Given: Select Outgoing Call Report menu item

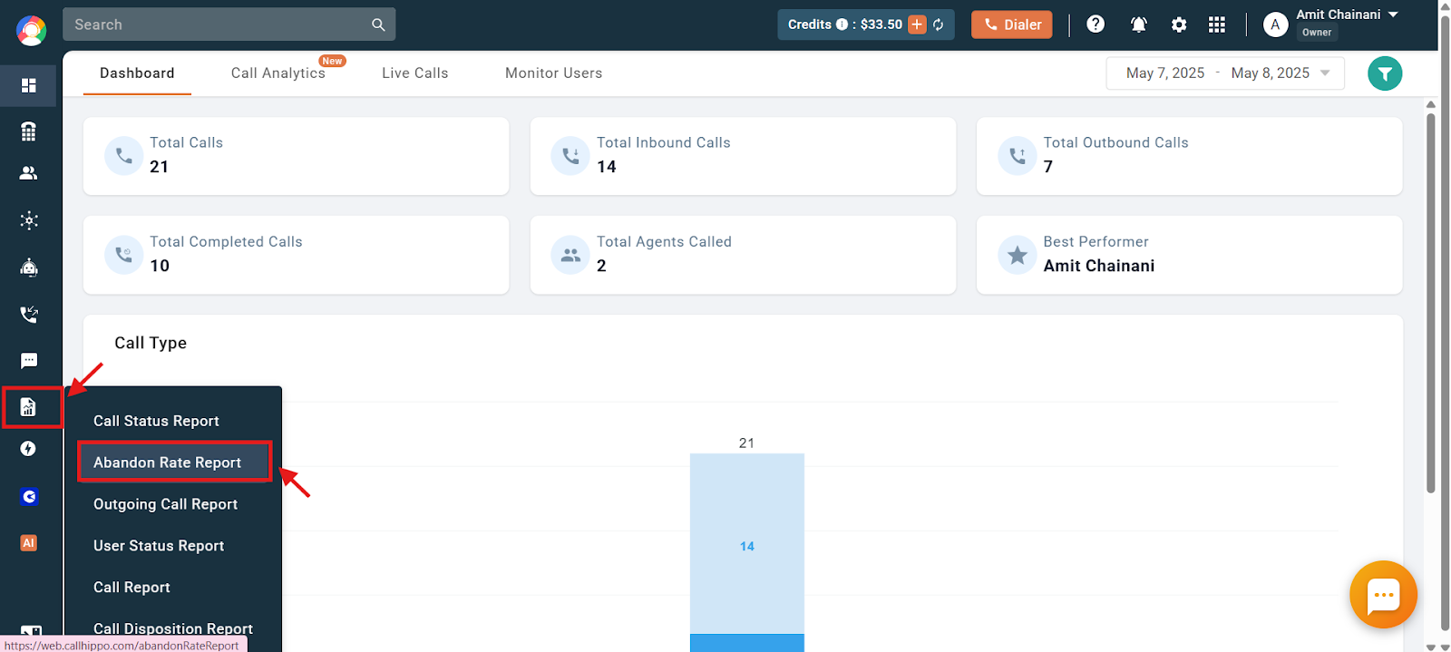Looking at the screenshot, I should click(173, 504).
